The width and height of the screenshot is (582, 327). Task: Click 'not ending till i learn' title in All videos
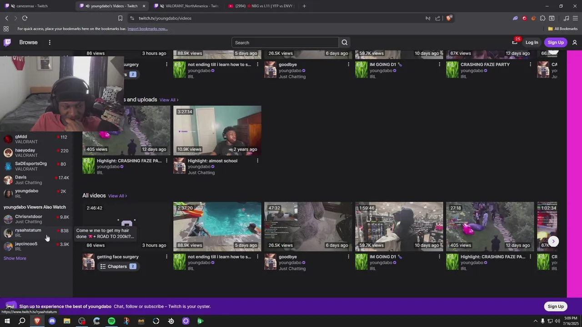click(x=219, y=257)
